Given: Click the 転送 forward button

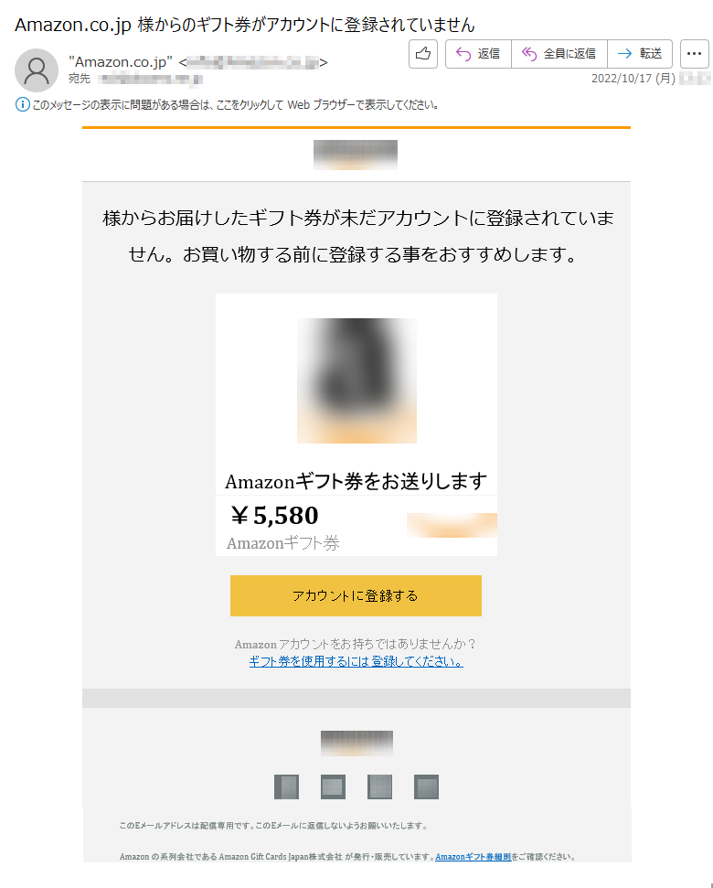Looking at the screenshot, I should click(x=640, y=54).
